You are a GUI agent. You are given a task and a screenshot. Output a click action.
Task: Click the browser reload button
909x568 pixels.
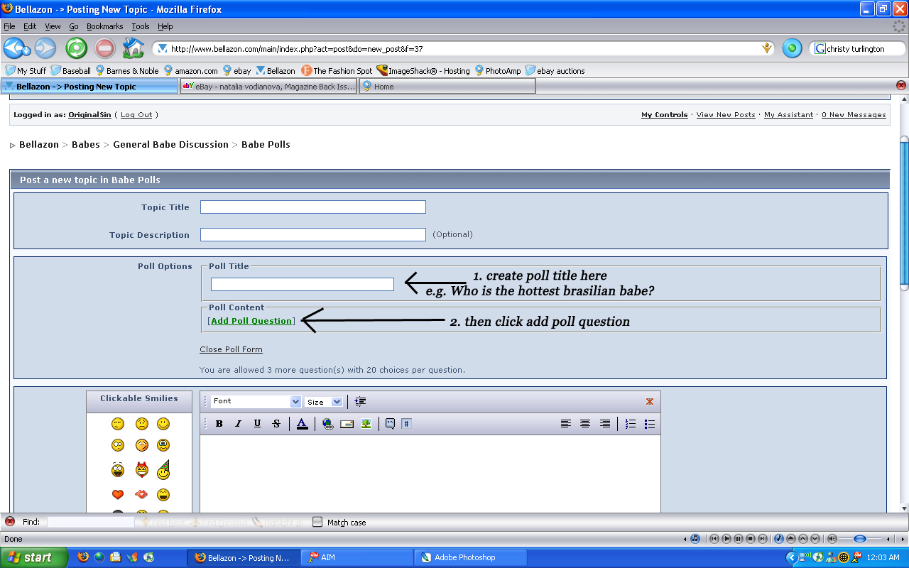(77, 48)
